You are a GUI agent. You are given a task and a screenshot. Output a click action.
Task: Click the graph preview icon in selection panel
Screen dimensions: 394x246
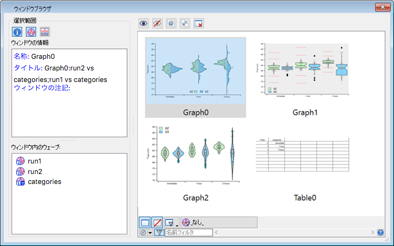(x=45, y=32)
